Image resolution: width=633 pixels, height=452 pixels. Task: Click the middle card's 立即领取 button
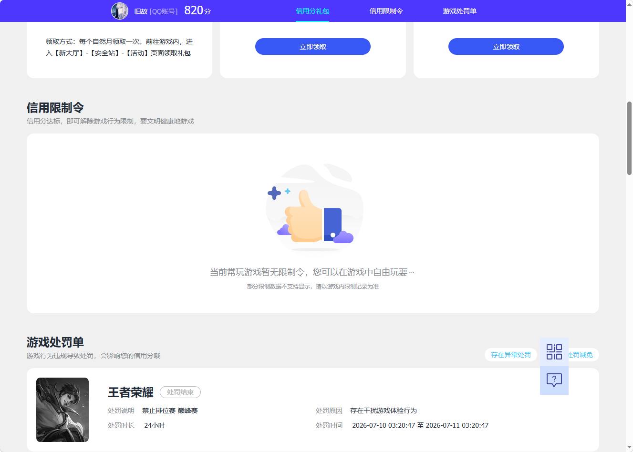click(x=313, y=47)
